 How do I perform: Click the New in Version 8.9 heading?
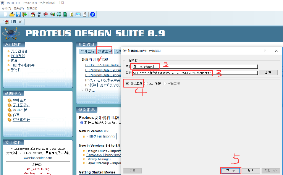(x=94, y=131)
